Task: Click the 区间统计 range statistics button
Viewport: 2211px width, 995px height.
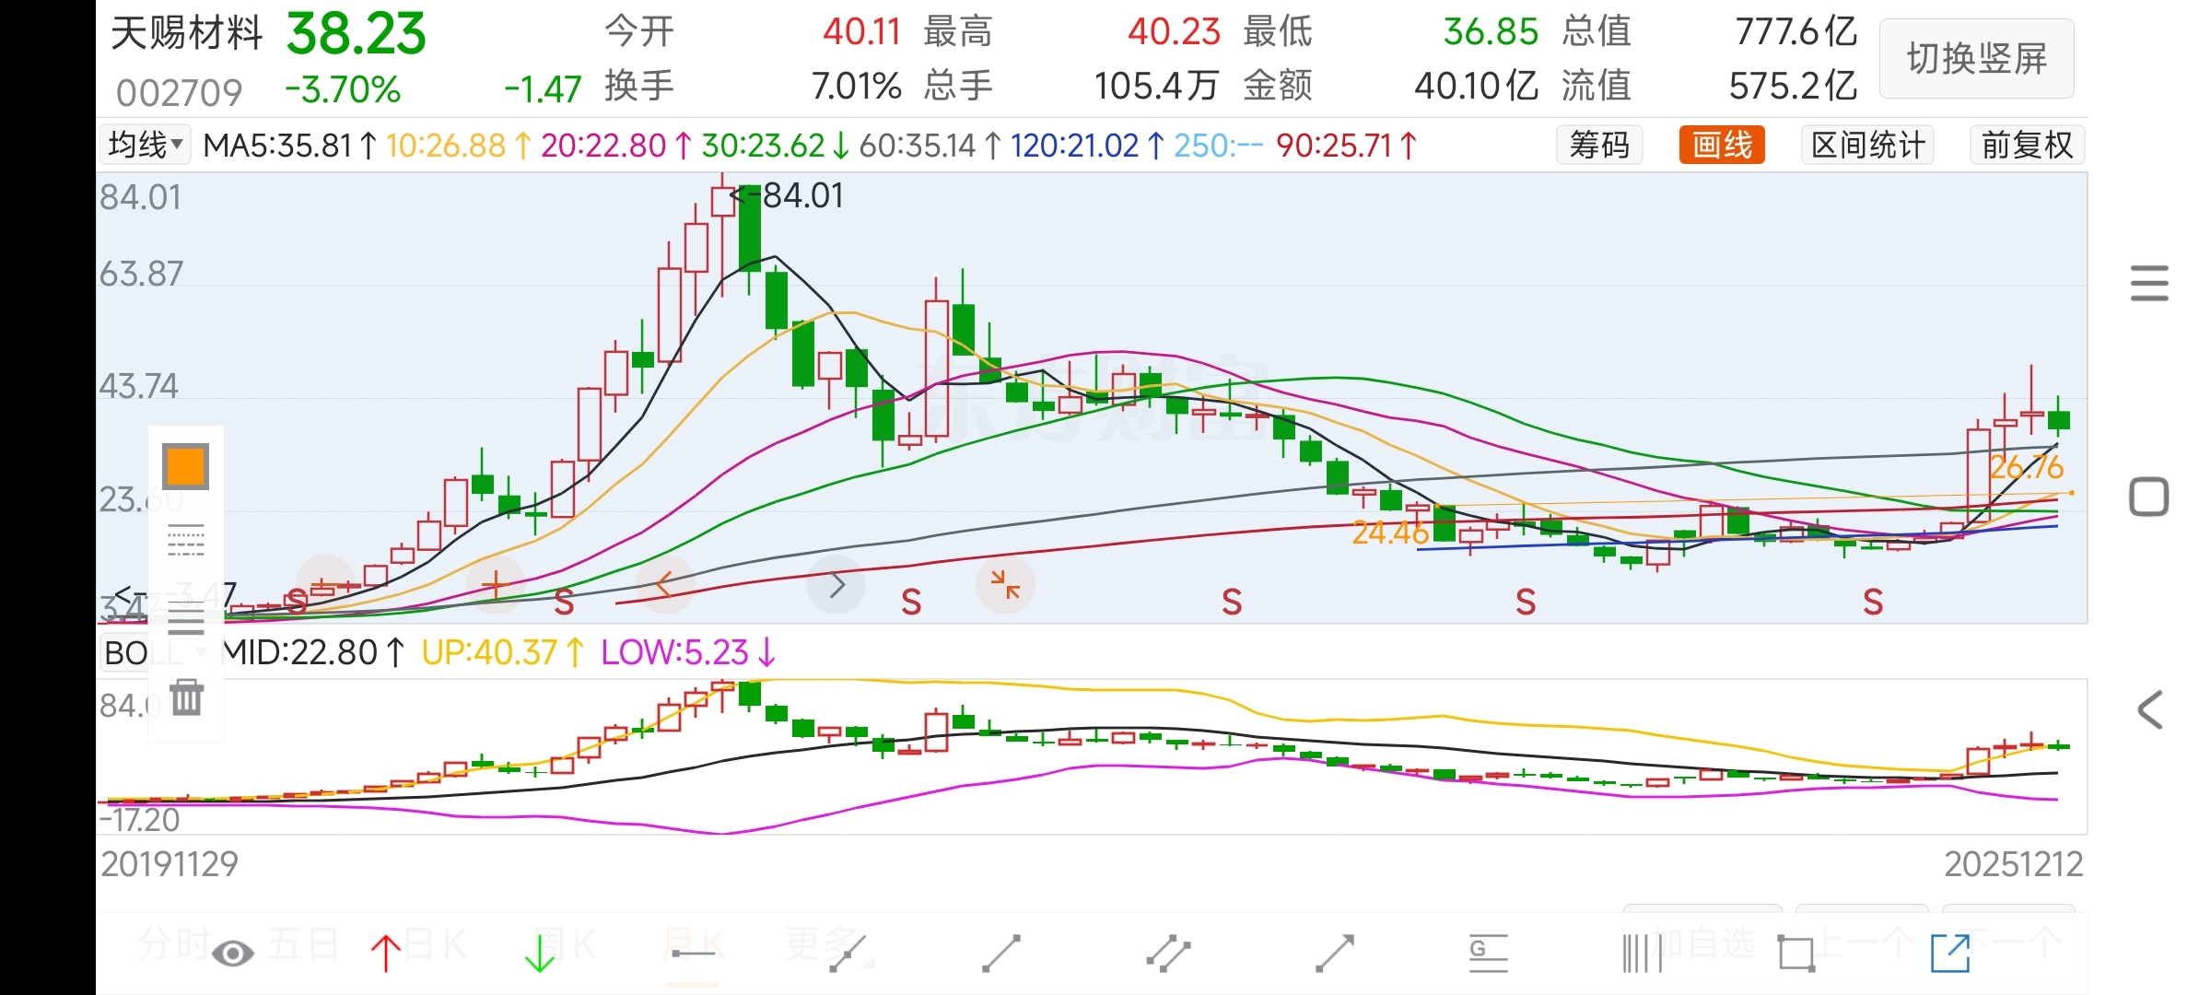Action: 1867,145
